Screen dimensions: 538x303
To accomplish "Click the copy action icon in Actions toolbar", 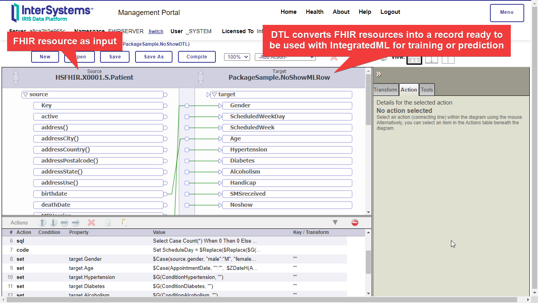I will pos(108,223).
